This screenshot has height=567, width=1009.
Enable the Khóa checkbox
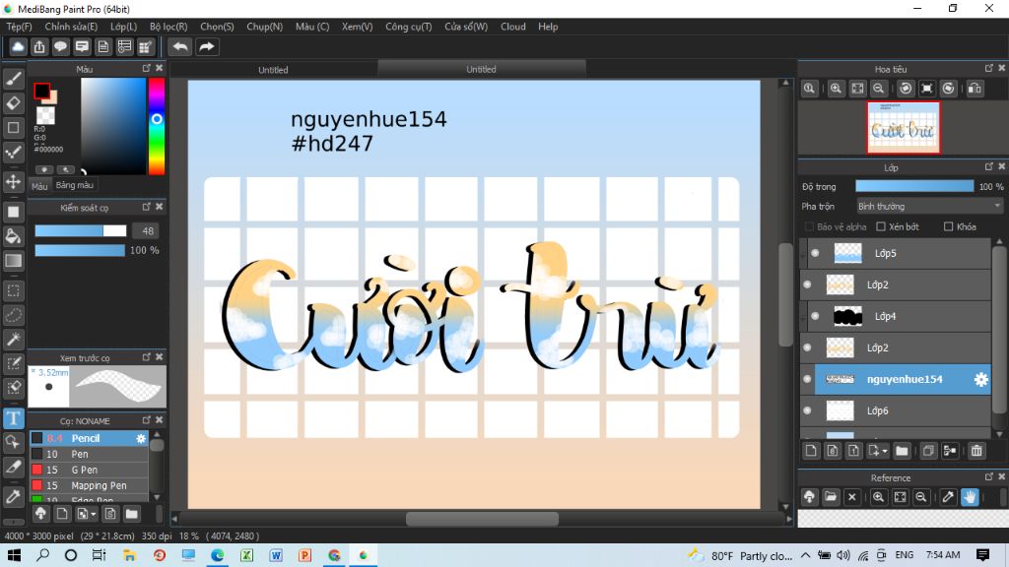(948, 227)
